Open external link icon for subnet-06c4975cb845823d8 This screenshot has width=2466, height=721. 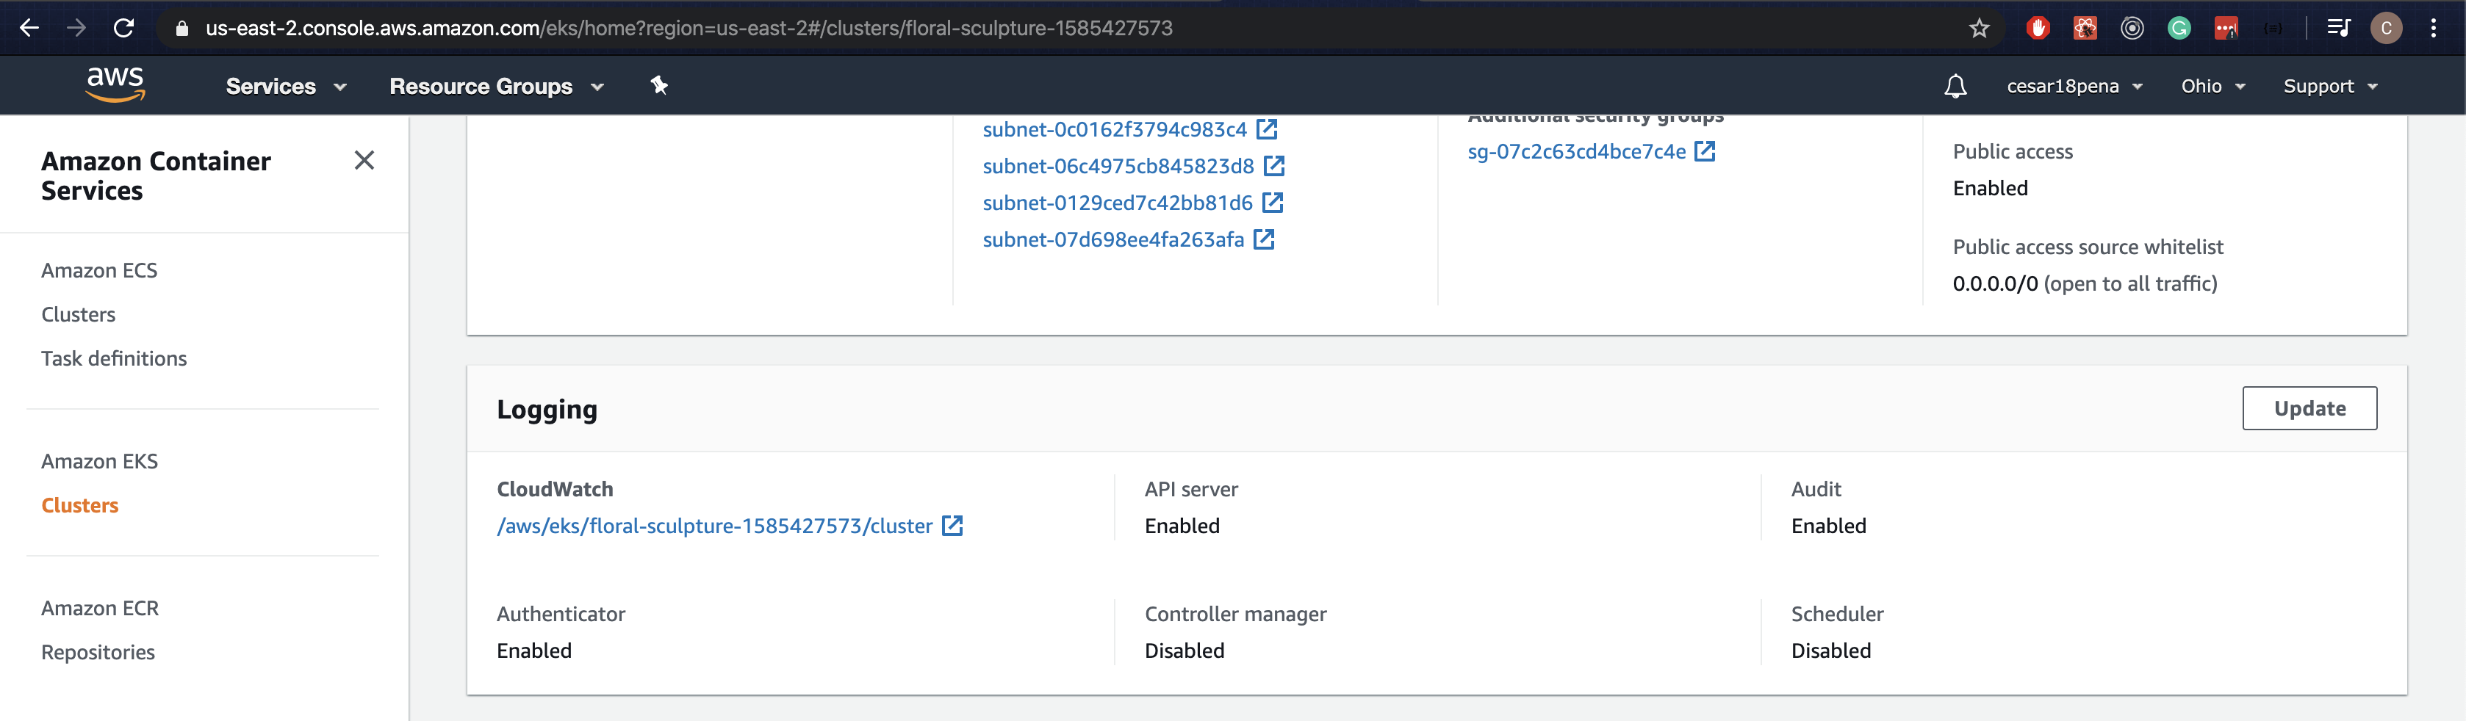(x=1273, y=165)
